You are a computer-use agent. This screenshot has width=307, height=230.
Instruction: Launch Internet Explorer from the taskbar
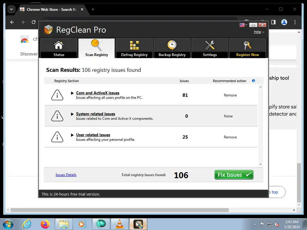point(27,224)
